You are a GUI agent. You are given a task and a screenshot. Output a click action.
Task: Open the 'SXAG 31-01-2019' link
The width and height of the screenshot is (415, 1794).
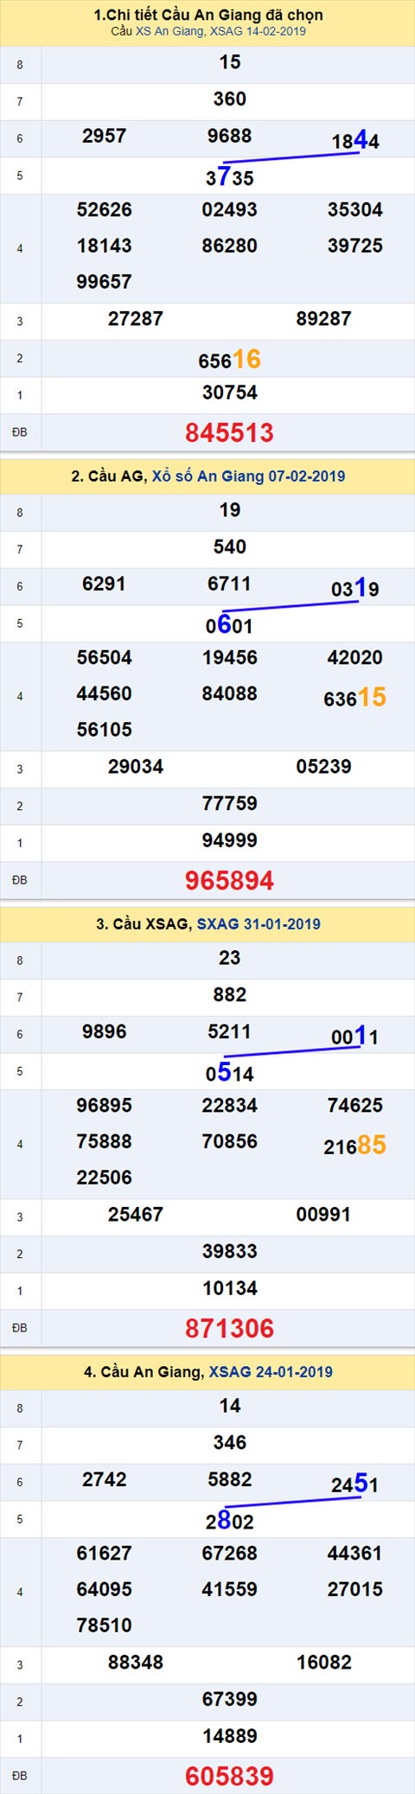[x=259, y=924]
